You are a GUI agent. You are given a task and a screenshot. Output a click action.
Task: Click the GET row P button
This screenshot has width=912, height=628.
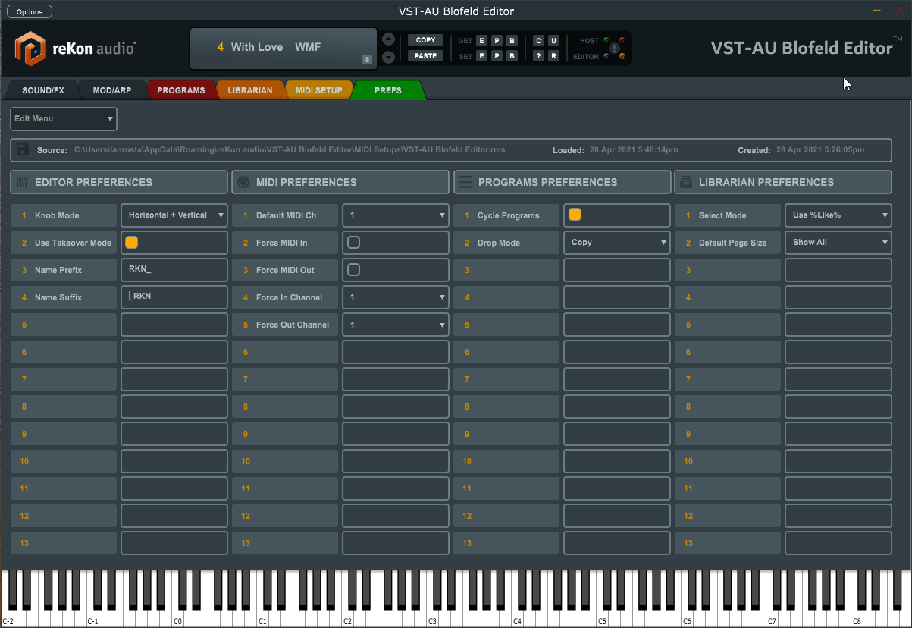click(497, 40)
